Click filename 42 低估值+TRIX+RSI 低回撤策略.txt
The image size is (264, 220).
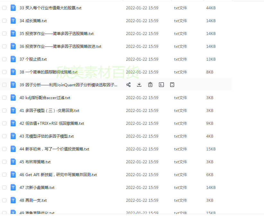(x=52, y=123)
